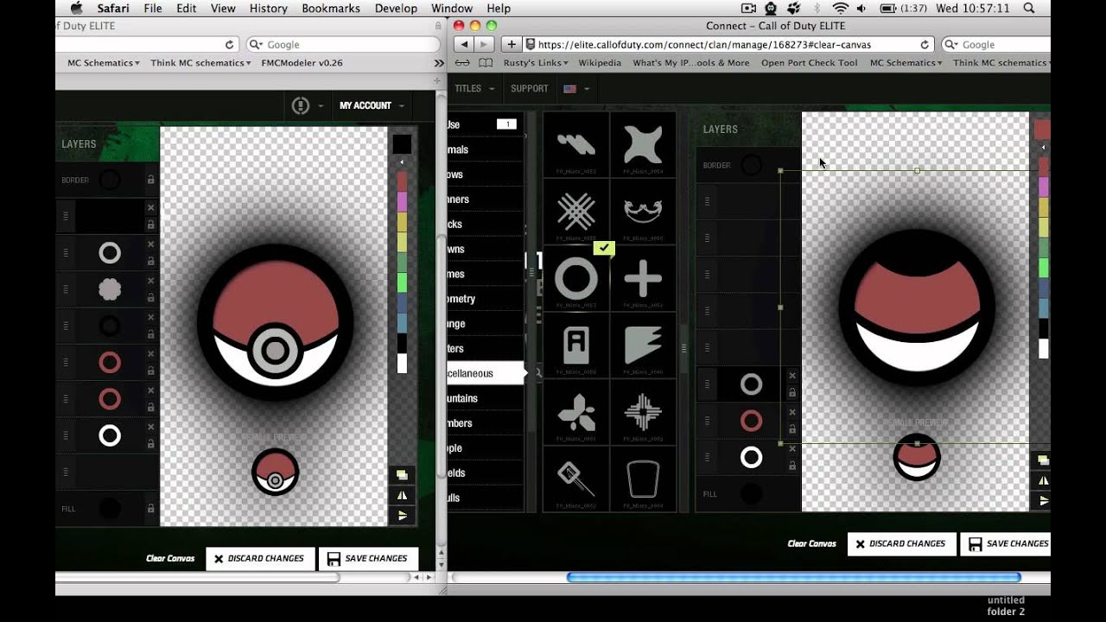Choose the letter A tag emblem
The image size is (1106, 622).
(576, 345)
